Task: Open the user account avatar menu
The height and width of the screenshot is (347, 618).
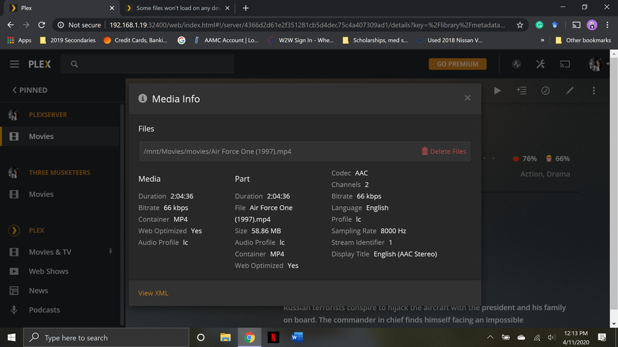Action: coord(595,64)
